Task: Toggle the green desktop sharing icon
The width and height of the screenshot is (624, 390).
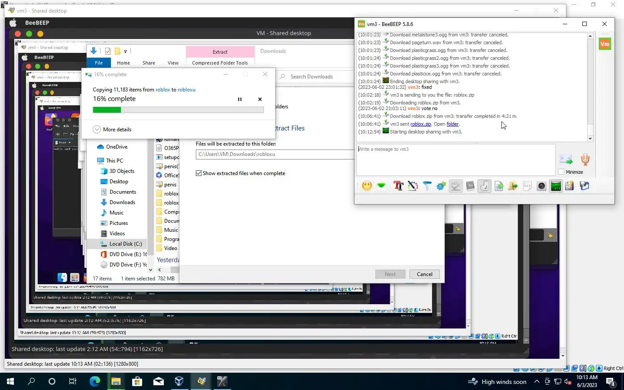Action: click(556, 186)
